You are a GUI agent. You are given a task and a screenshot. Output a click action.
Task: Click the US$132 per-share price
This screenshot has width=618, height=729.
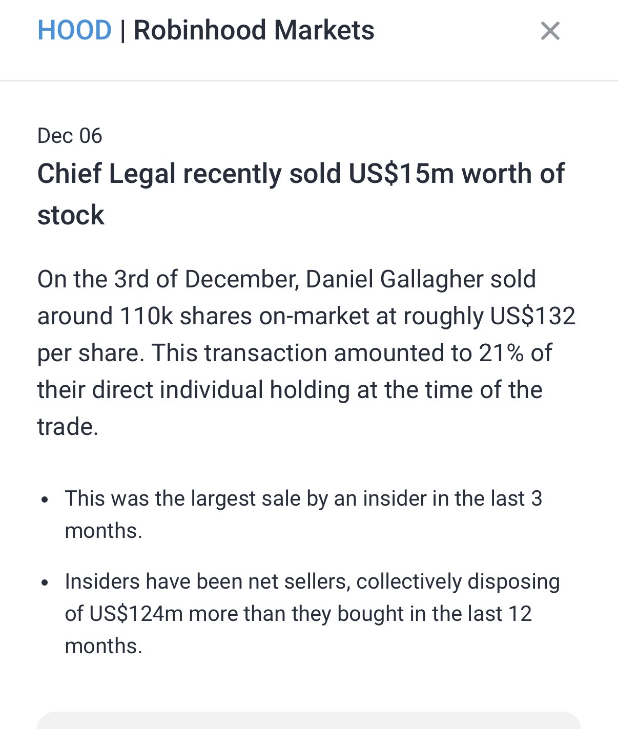[x=532, y=317]
